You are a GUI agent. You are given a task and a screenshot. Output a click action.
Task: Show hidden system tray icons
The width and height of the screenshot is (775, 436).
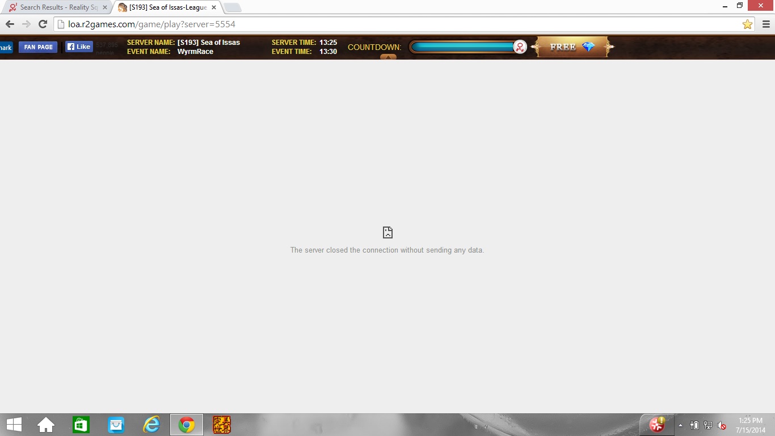(x=681, y=425)
